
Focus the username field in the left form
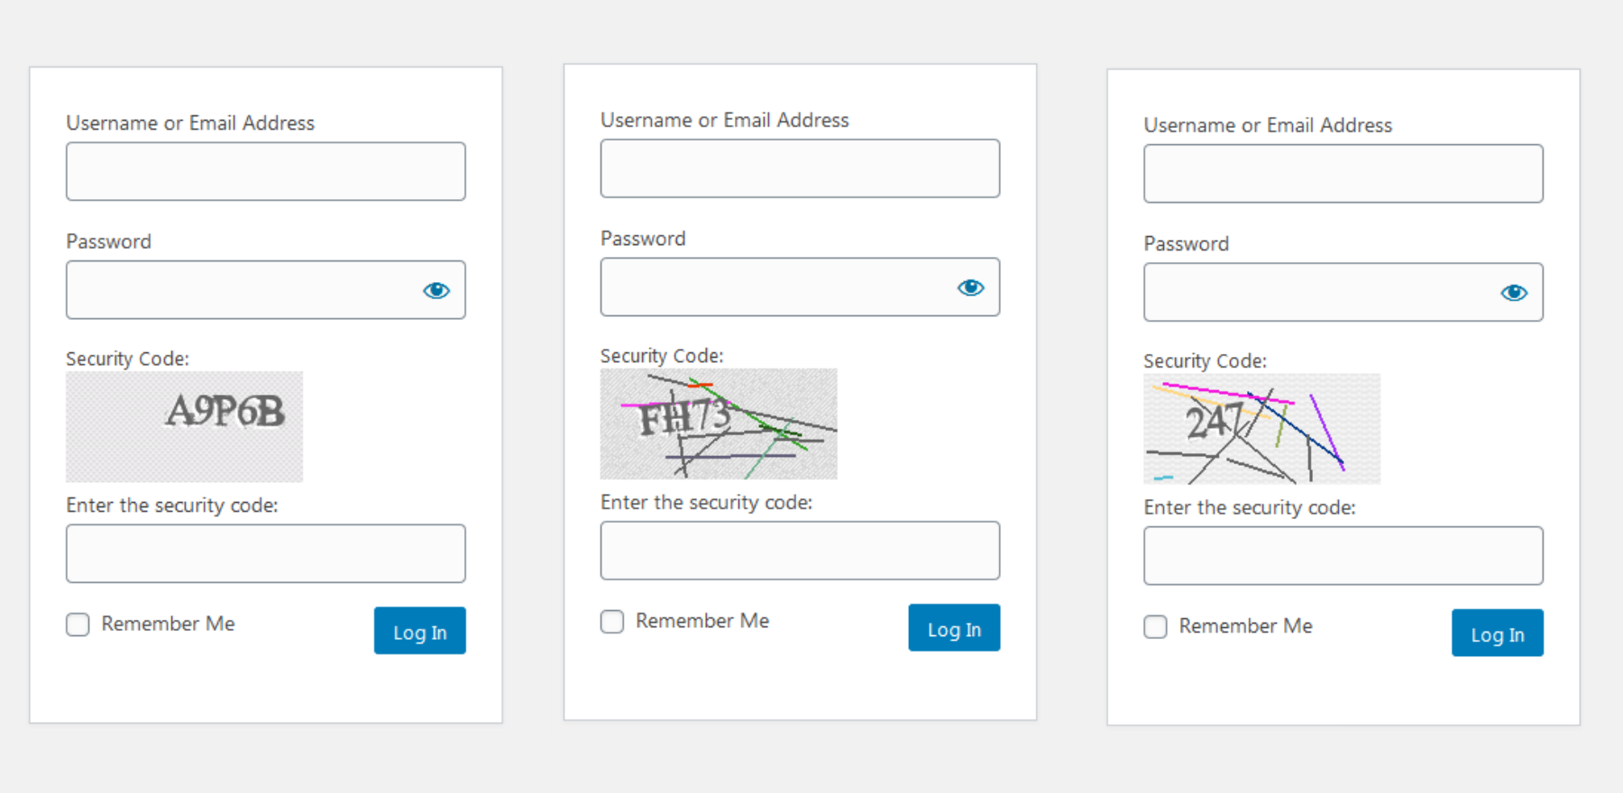tap(265, 171)
